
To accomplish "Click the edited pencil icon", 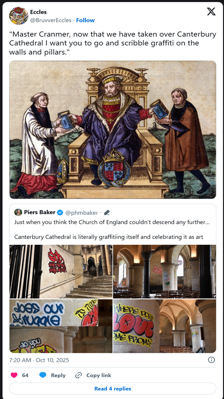I will (x=107, y=212).
